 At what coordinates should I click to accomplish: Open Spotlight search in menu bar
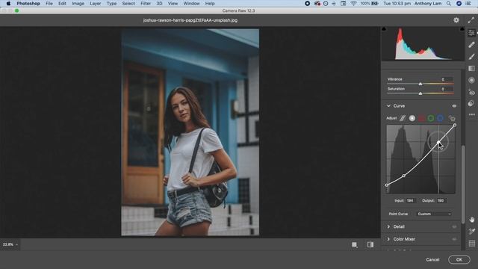[449, 4]
